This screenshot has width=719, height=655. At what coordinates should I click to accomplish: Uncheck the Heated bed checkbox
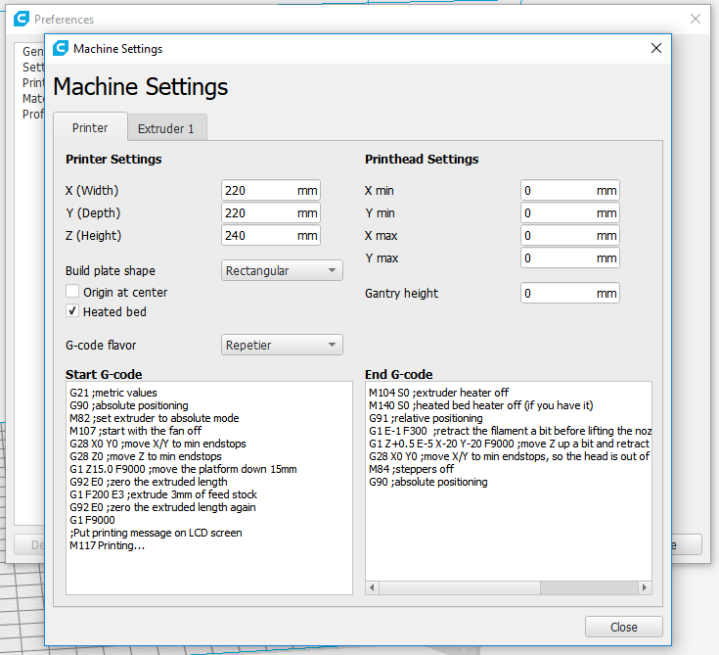(x=72, y=311)
